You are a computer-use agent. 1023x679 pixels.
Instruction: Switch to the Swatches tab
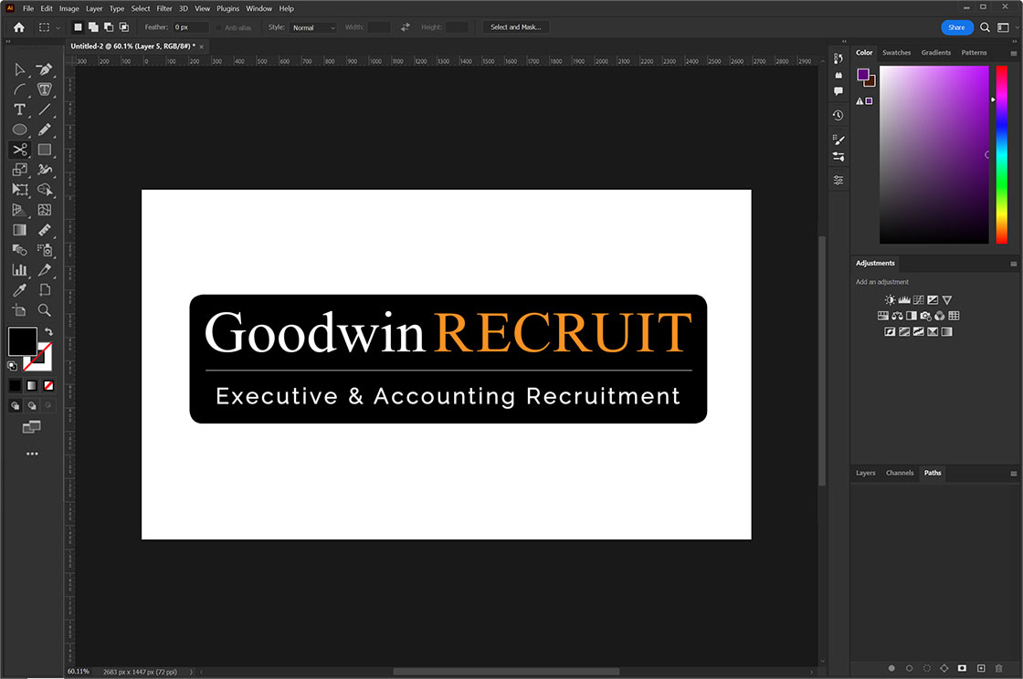[x=896, y=53]
